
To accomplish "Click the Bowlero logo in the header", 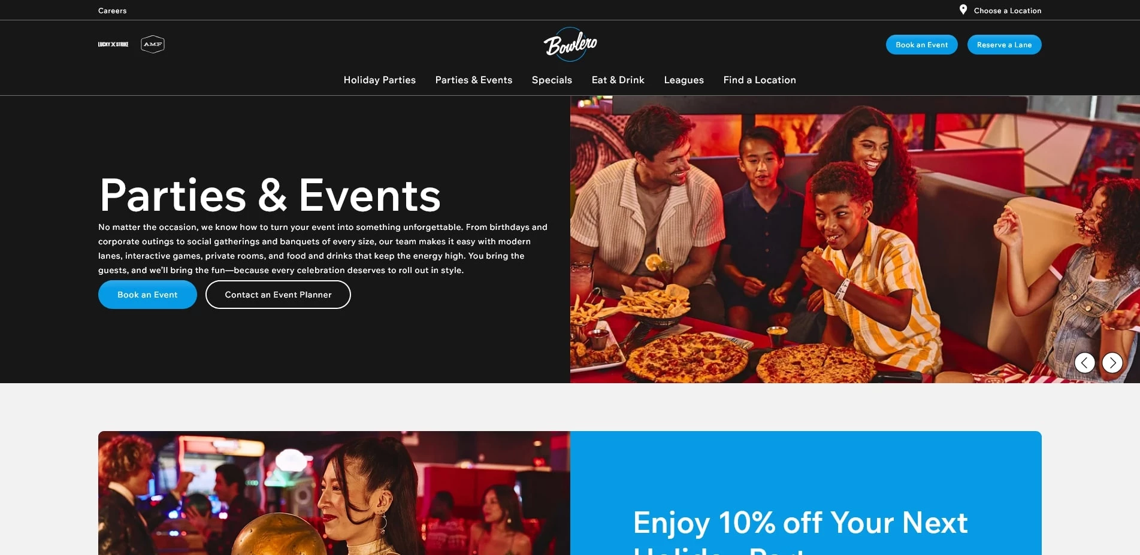I will click(x=570, y=44).
